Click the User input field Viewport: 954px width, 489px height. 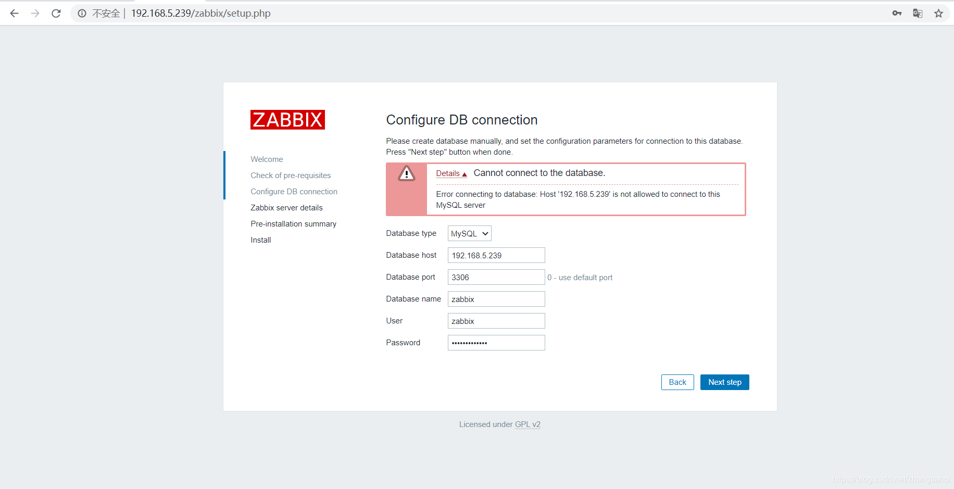(x=496, y=321)
